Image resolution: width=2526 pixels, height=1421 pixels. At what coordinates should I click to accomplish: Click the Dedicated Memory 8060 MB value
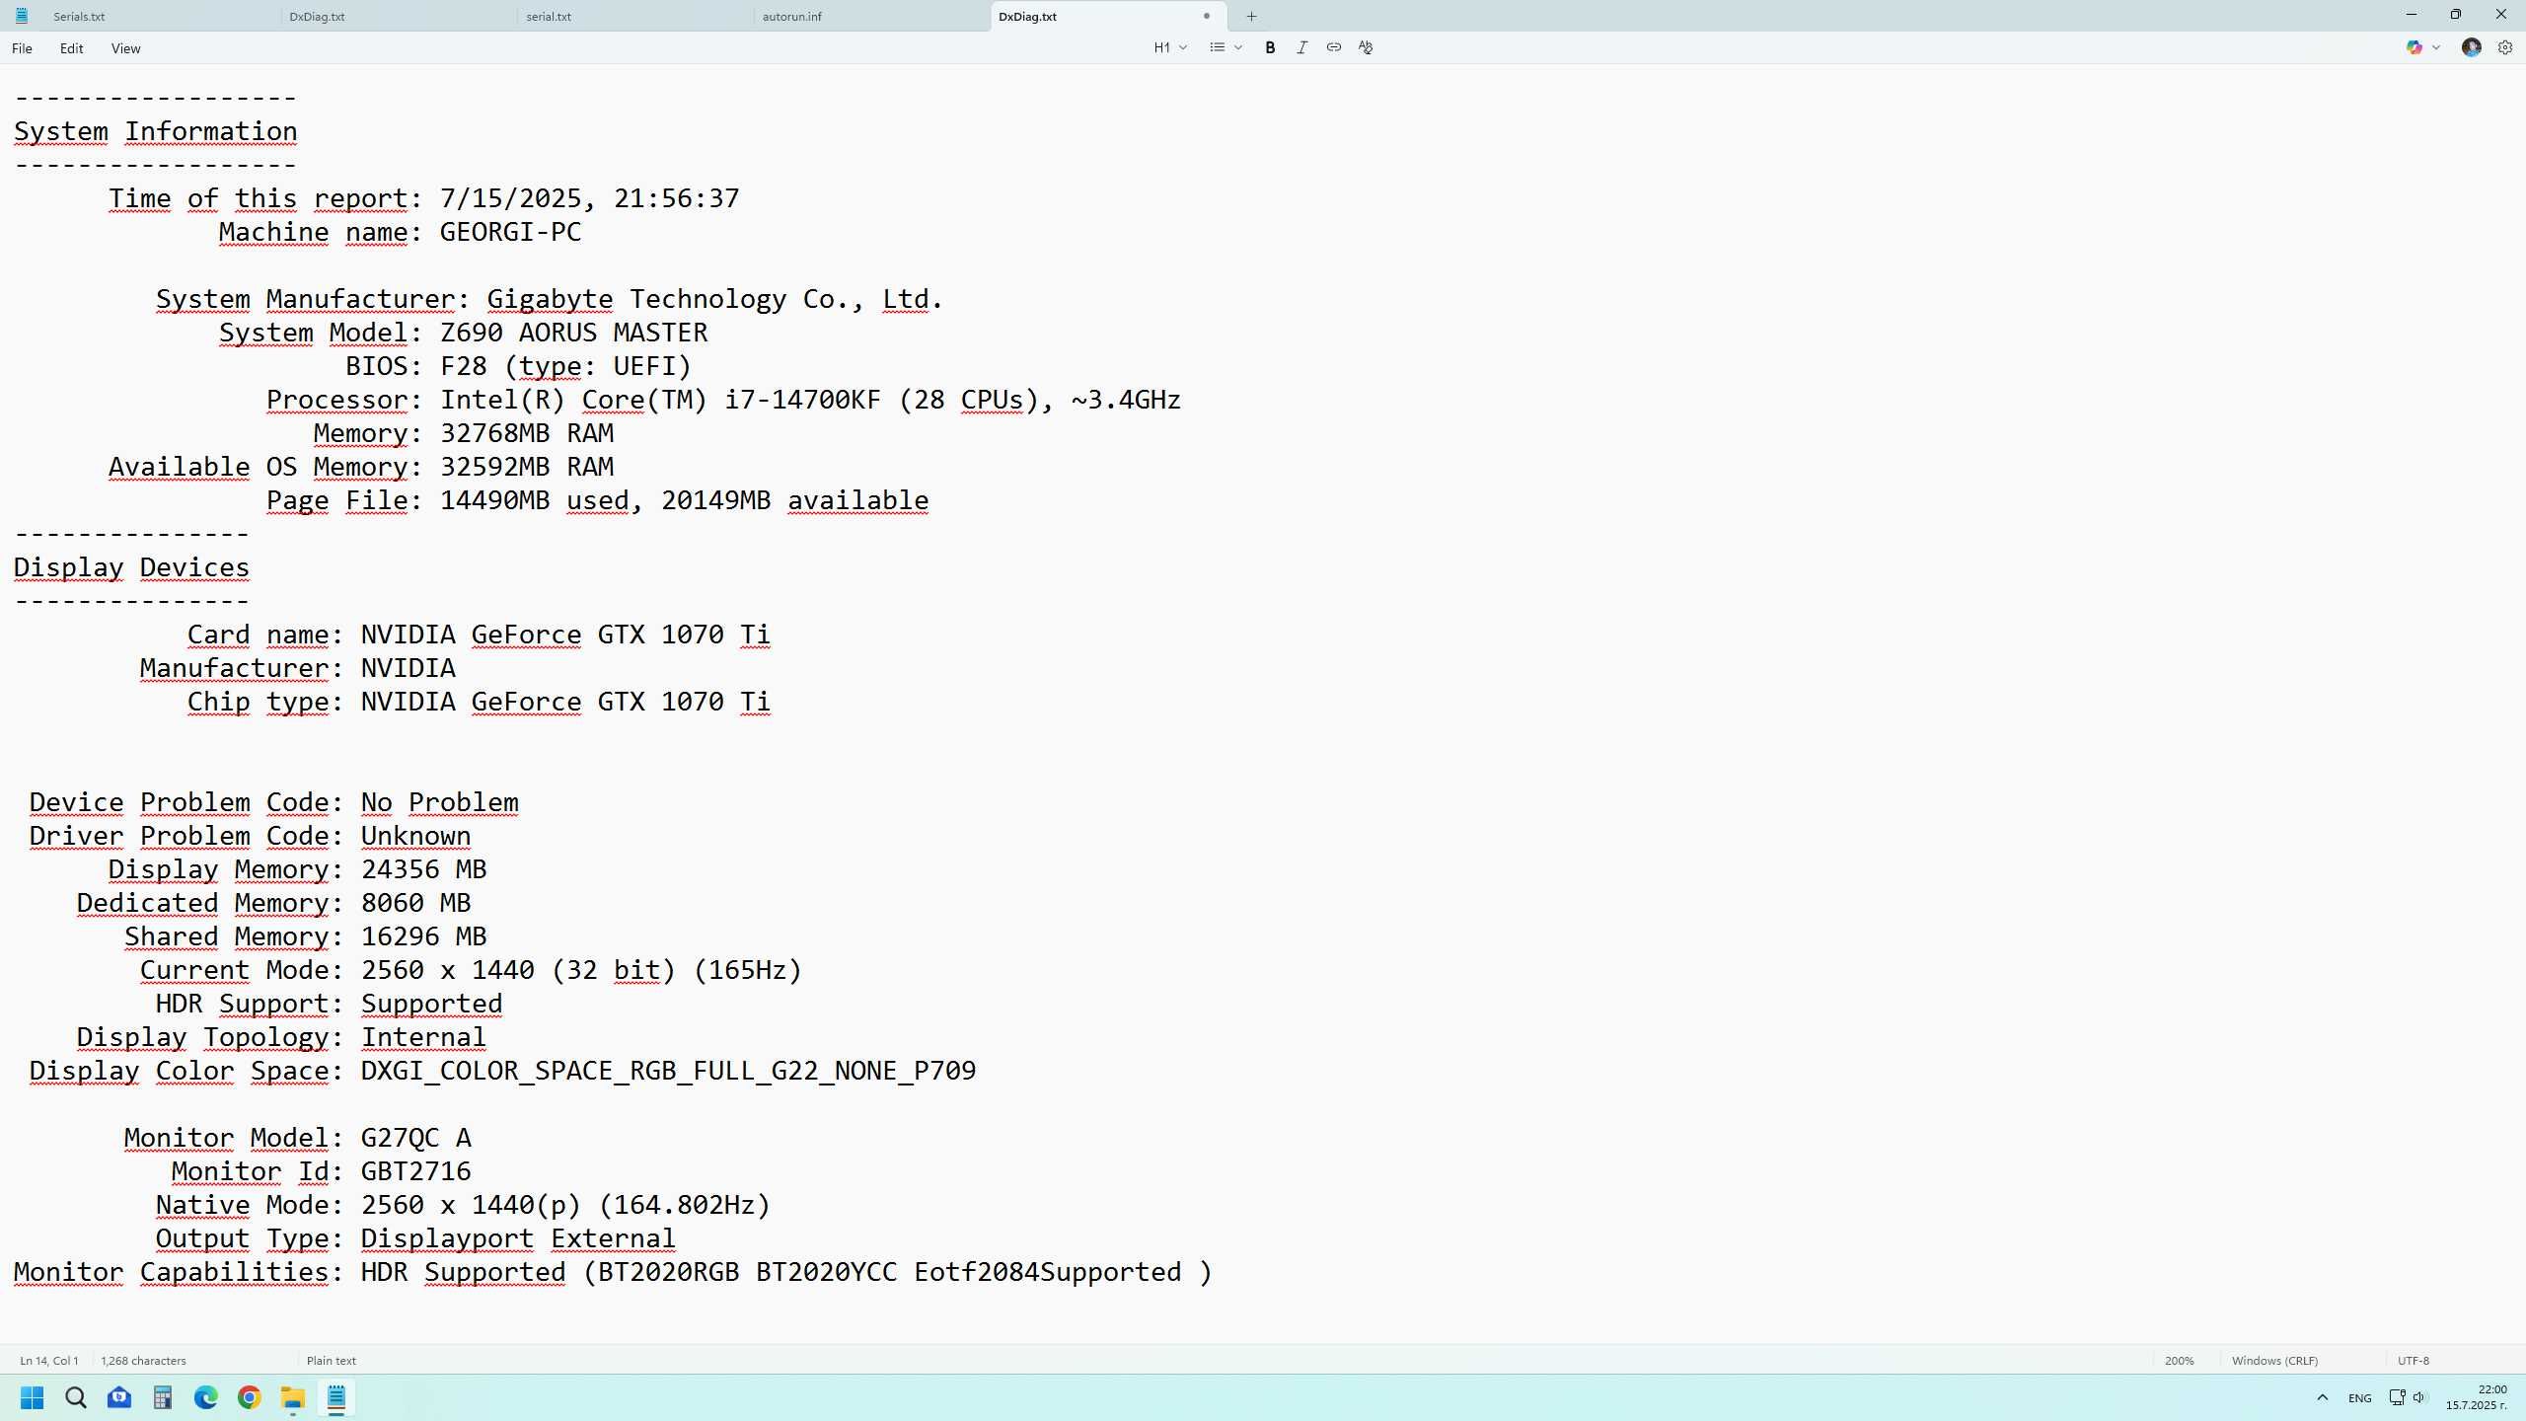pyautogui.click(x=415, y=903)
